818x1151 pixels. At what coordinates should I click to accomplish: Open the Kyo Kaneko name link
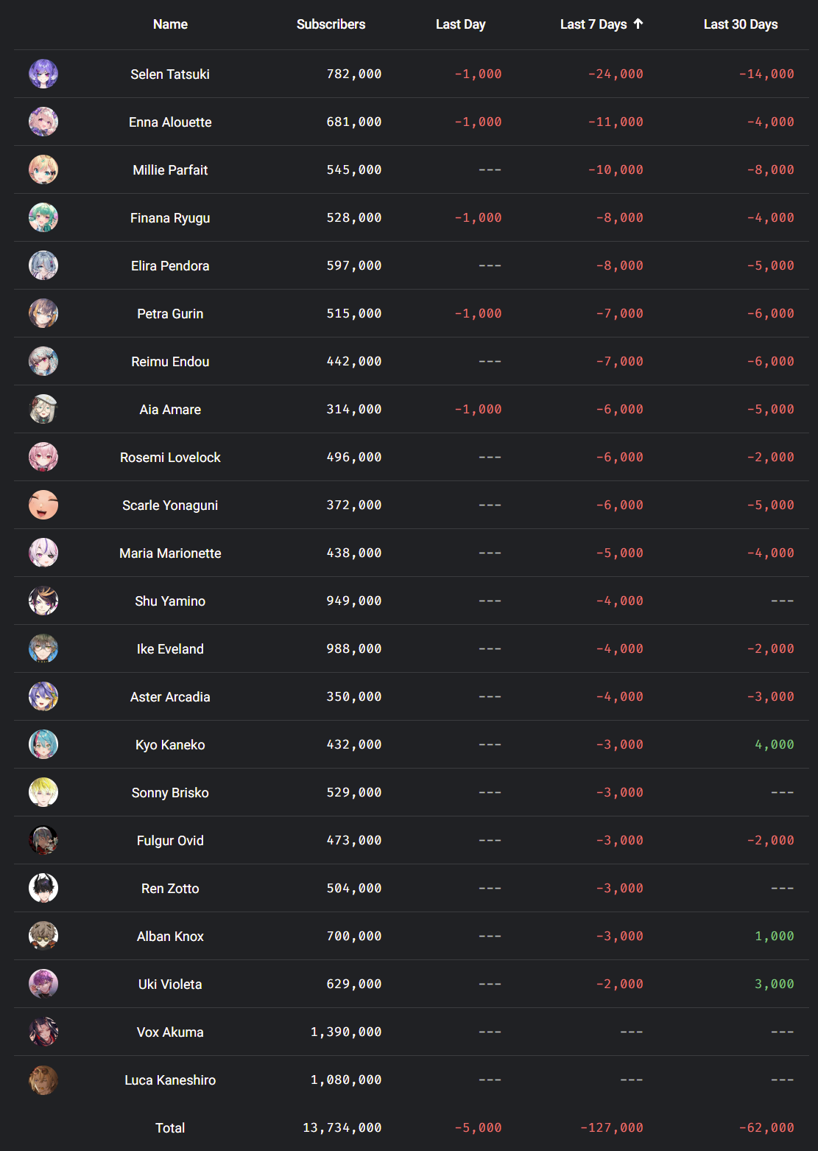pos(170,744)
